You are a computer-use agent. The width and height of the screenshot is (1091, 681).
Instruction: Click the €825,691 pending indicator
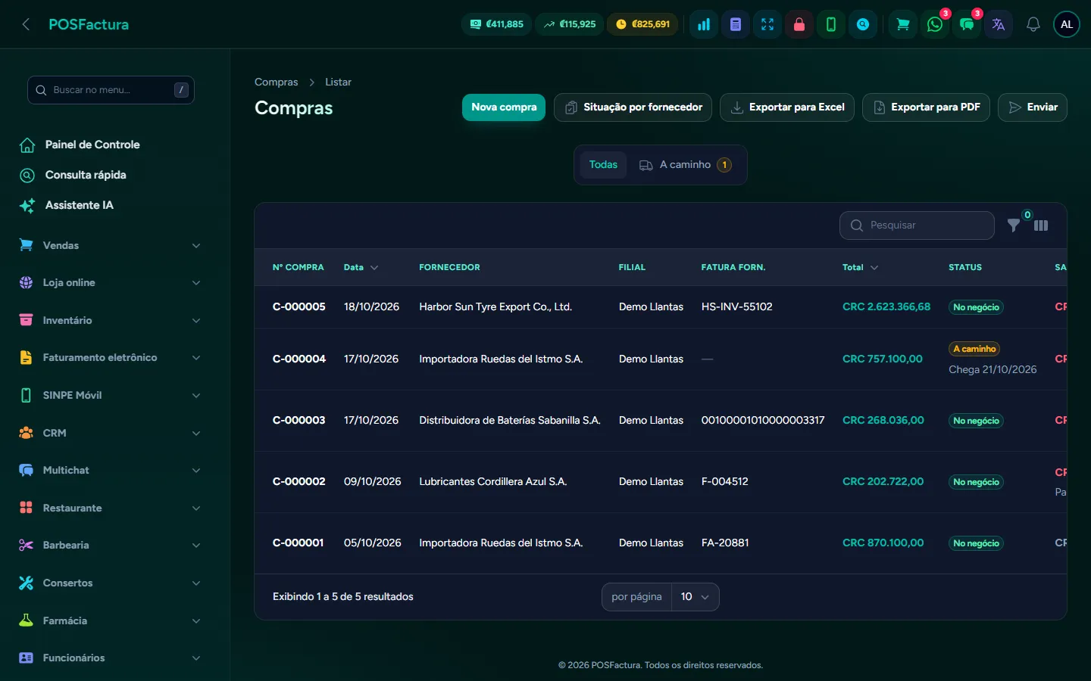pyautogui.click(x=643, y=24)
